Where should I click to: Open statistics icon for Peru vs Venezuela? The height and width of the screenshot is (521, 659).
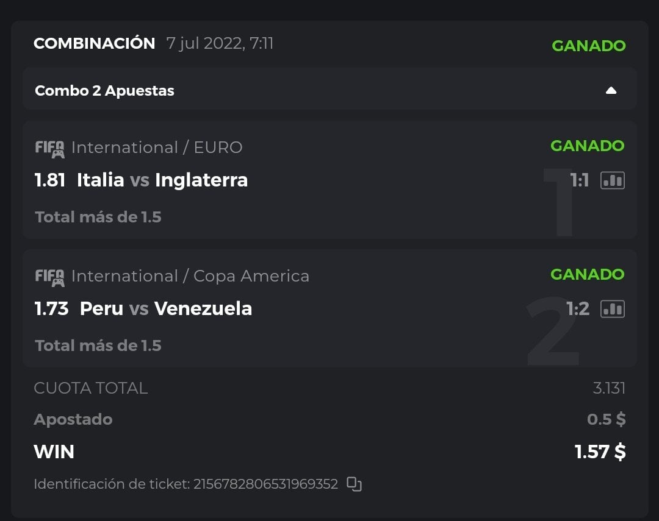point(613,309)
